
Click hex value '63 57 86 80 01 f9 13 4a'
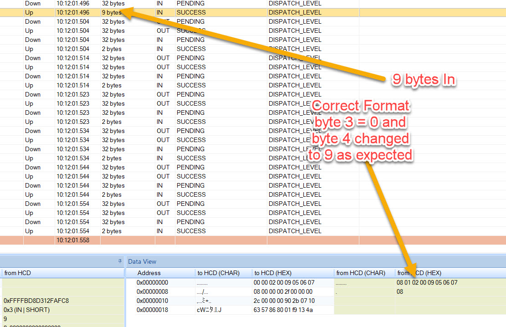click(284, 310)
